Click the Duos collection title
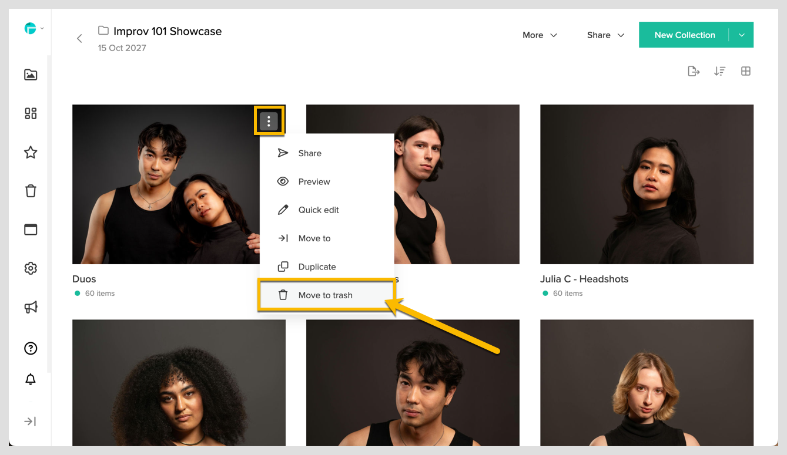This screenshot has height=455, width=787. (84, 279)
